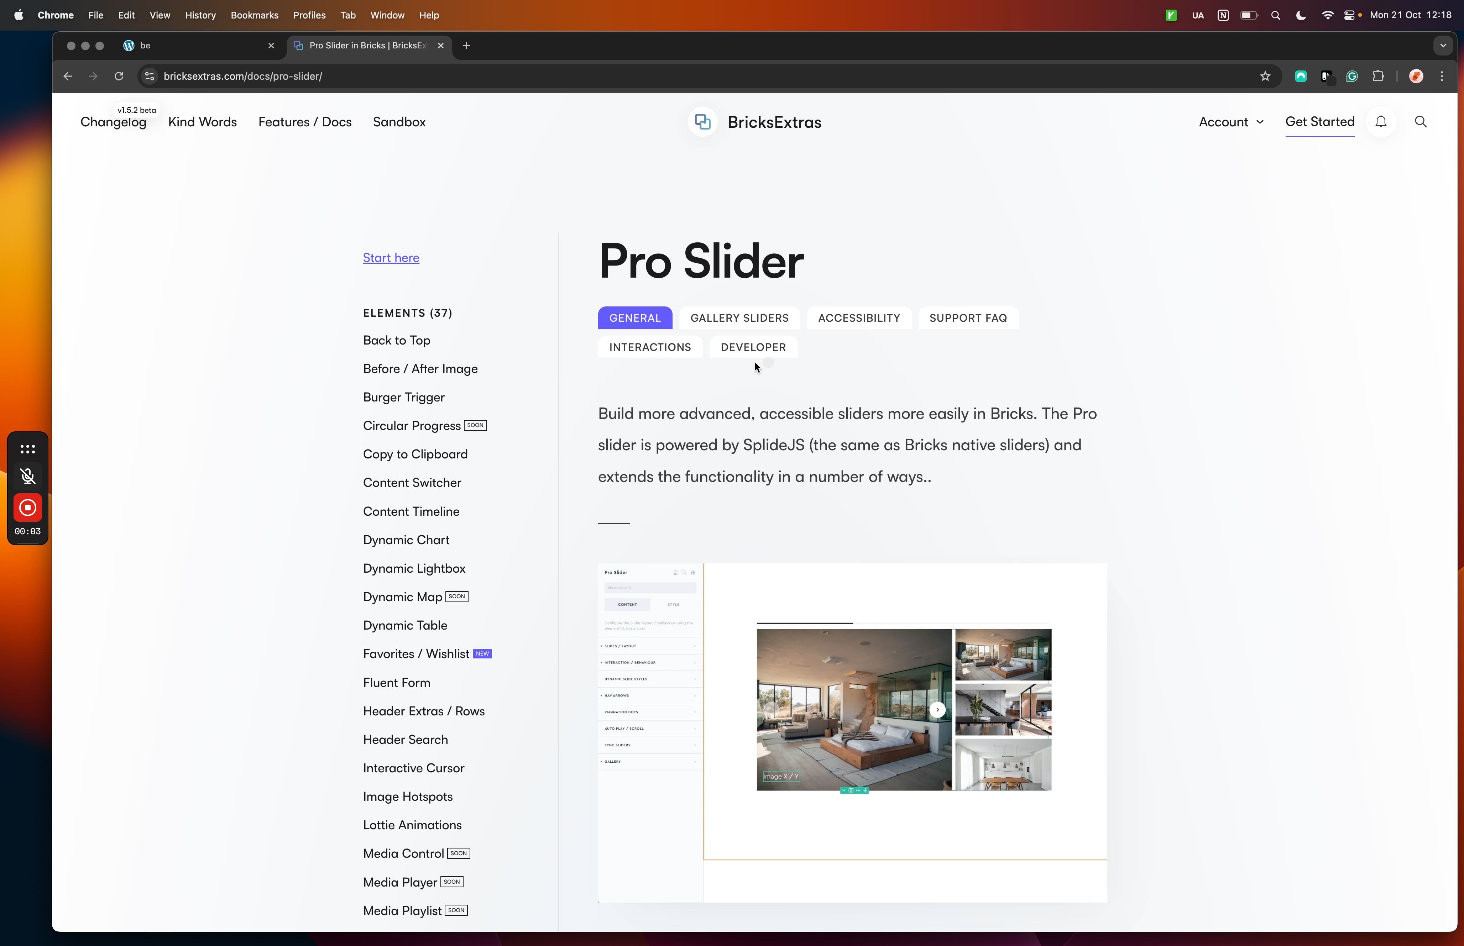Open the History menu
The width and height of the screenshot is (1464, 946).
pos(200,15)
